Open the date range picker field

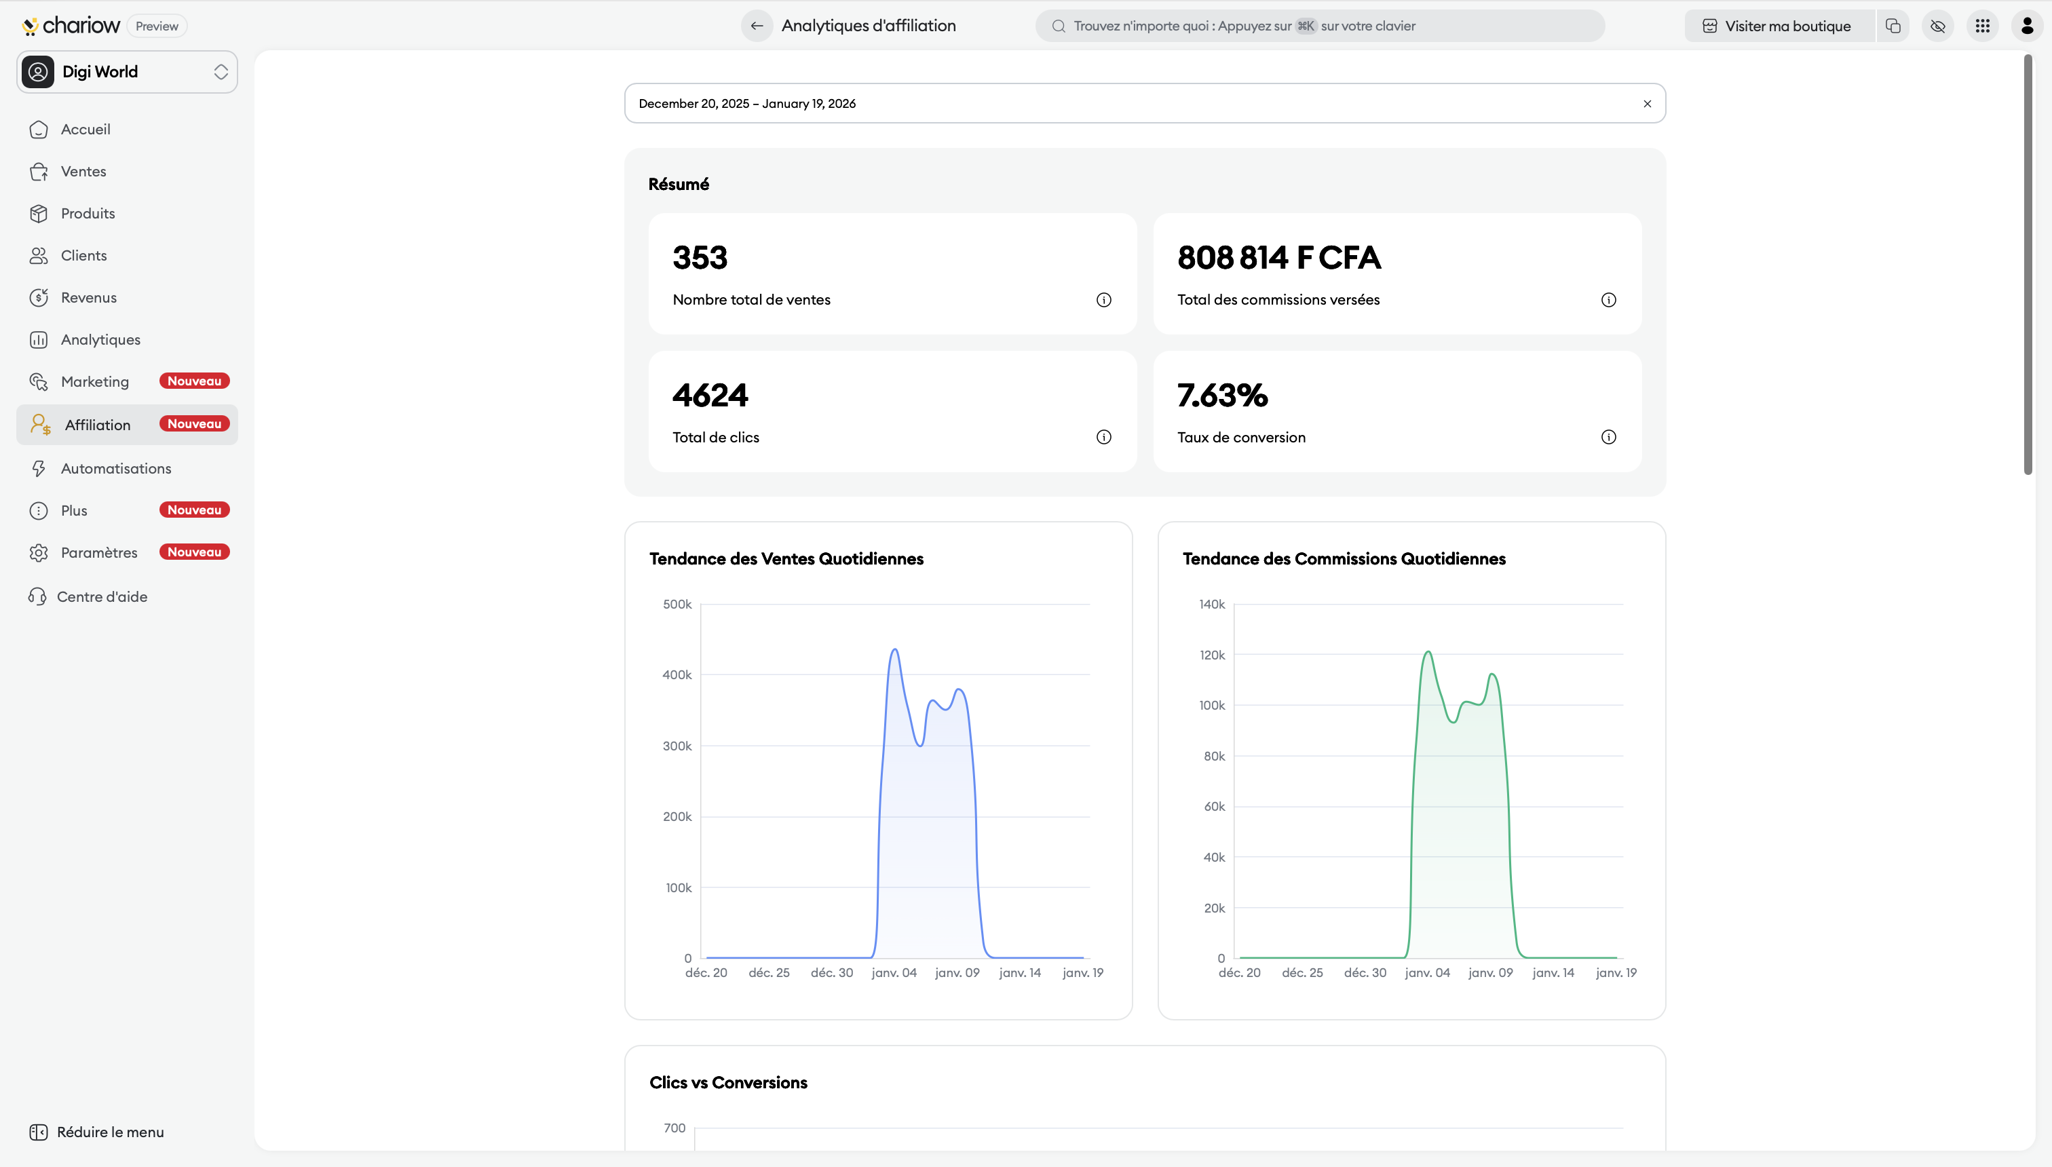click(1122, 103)
